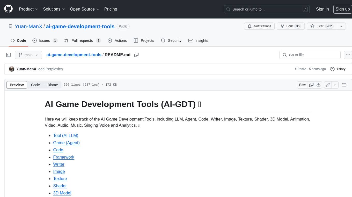Open the README outline list icon
This screenshot has width=352, height=197.
click(344, 85)
